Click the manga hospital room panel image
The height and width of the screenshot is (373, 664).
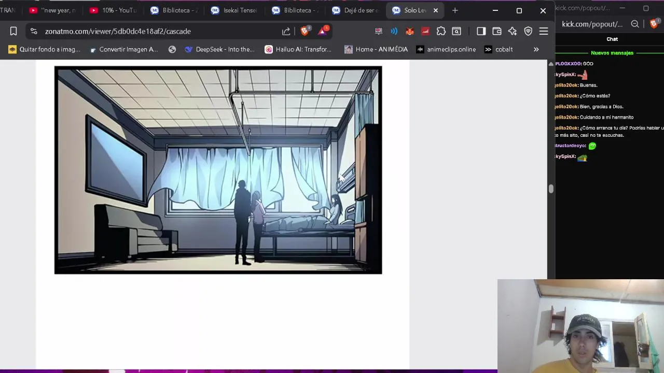click(x=218, y=170)
